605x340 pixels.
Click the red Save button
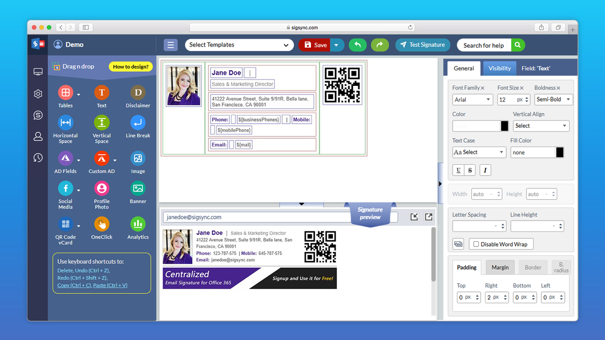314,45
